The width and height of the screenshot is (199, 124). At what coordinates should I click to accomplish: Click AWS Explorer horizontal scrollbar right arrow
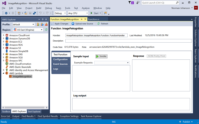[x=47, y=108]
